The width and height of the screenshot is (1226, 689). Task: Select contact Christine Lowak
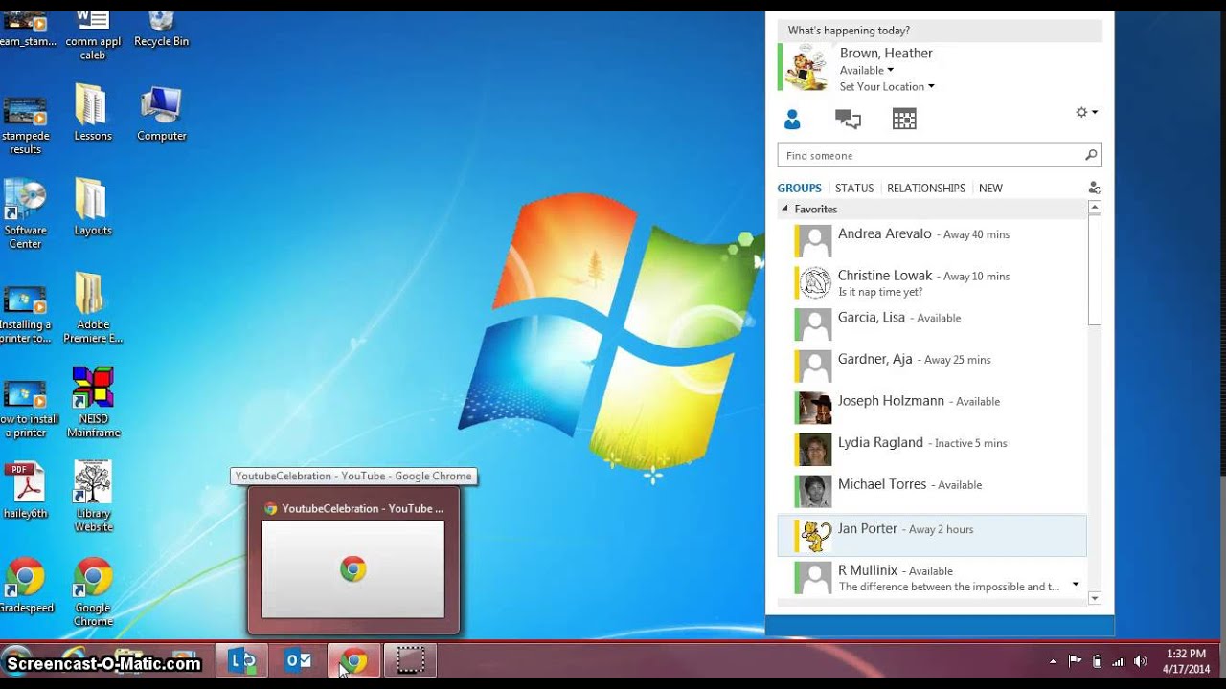pyautogui.click(x=932, y=282)
